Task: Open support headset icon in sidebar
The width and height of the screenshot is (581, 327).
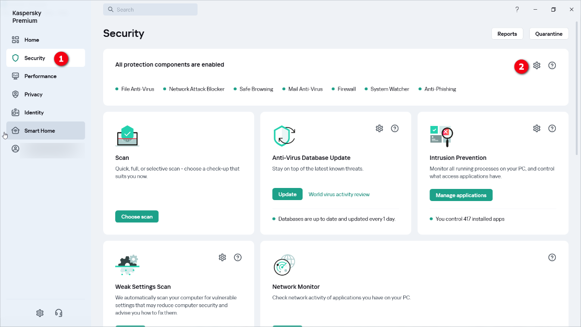Action: pos(59,313)
